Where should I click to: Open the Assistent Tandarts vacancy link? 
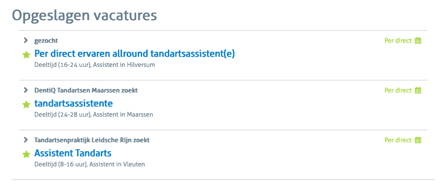(x=73, y=153)
